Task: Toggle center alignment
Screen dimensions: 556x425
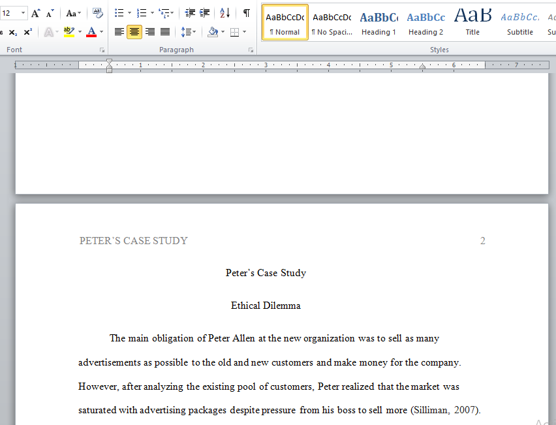Action: point(134,32)
